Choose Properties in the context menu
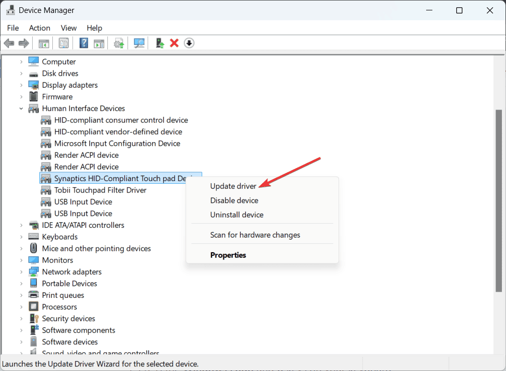This screenshot has height=371, width=506. [x=228, y=255]
